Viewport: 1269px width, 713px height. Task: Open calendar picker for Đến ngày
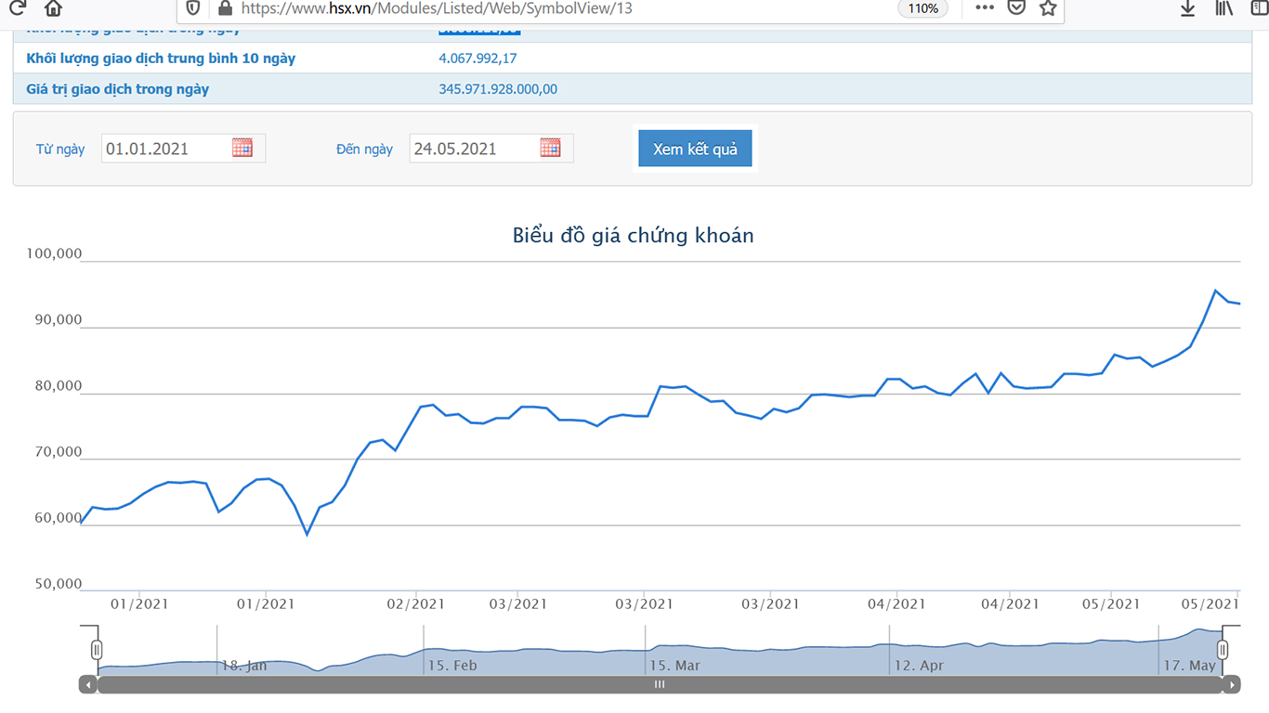coord(550,149)
